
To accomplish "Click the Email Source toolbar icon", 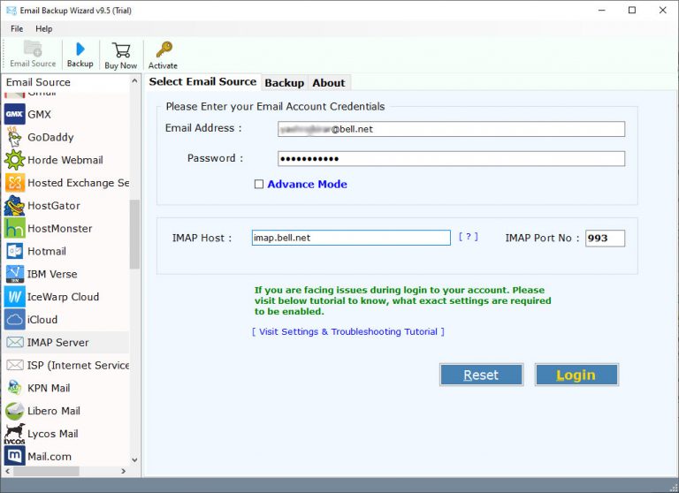I will tap(33, 49).
